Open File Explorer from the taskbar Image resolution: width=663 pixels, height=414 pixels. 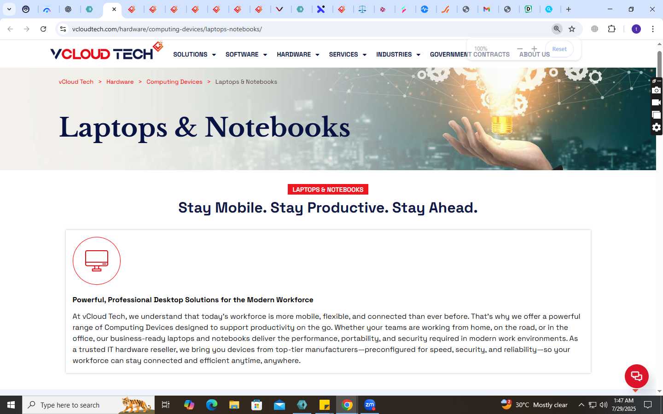[234, 405]
